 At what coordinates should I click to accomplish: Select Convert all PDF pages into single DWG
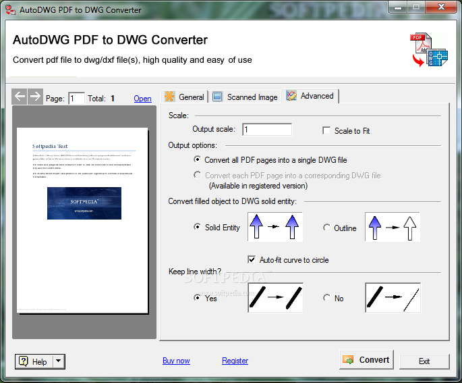(197, 159)
